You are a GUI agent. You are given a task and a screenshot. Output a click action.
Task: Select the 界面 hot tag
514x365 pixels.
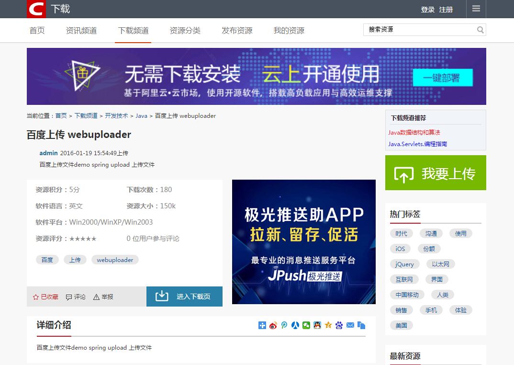coord(436,279)
